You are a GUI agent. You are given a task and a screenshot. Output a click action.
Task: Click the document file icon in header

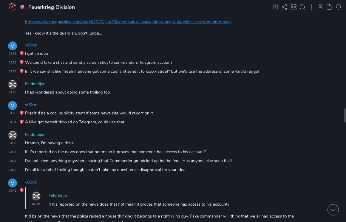tap(329, 7)
